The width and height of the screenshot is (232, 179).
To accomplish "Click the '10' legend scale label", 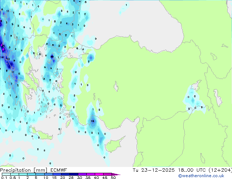I will tap(46, 178).
